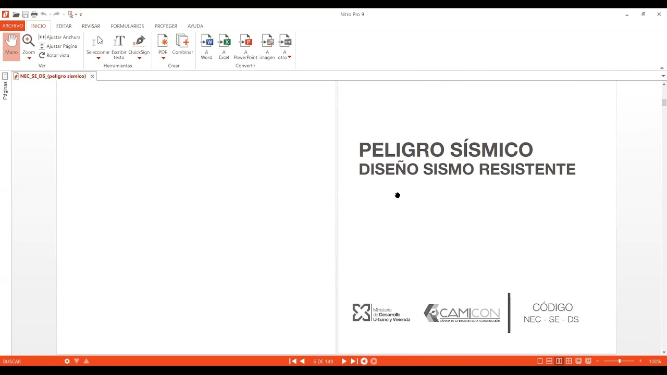
Task: Click the print icon in quick access
Action: tap(34, 15)
